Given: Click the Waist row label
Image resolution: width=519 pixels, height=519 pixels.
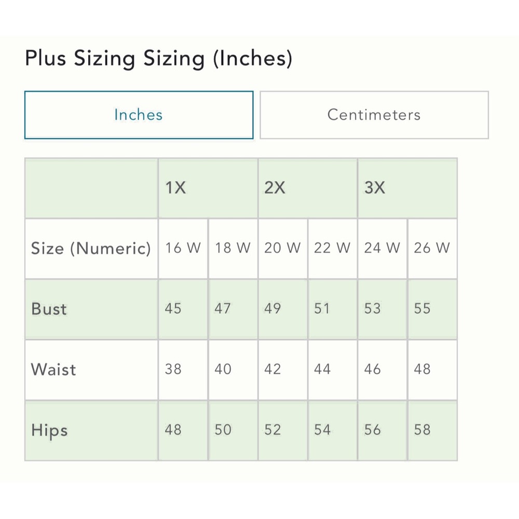Looking at the screenshot, I should (x=53, y=370).
